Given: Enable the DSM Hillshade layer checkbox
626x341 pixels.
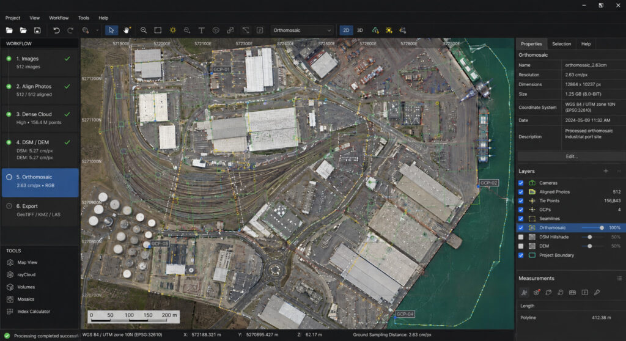Looking at the screenshot, I should (x=521, y=237).
